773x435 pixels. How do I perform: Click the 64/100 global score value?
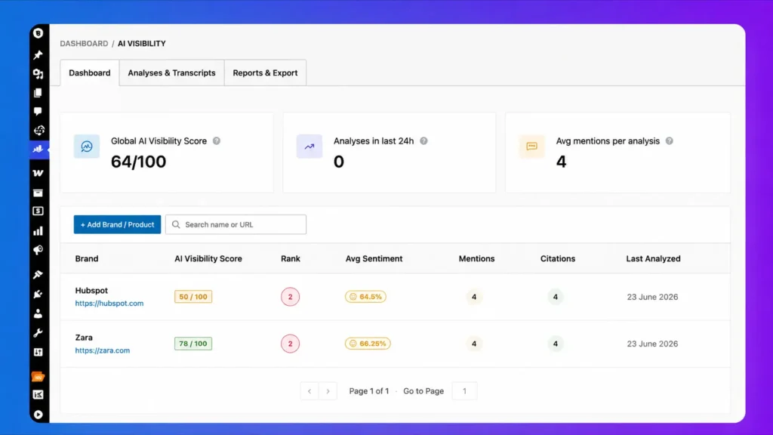click(139, 162)
